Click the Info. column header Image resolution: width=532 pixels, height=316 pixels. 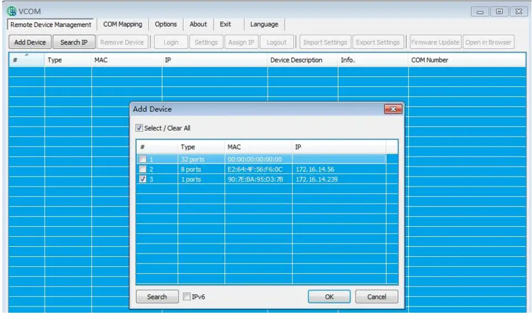point(373,60)
